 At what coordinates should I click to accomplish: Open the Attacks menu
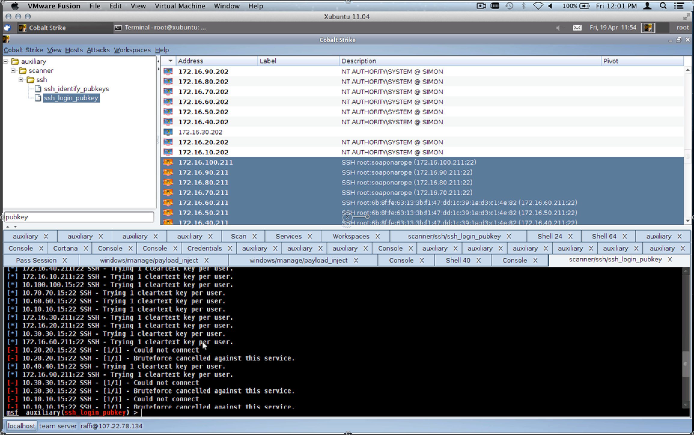point(98,50)
